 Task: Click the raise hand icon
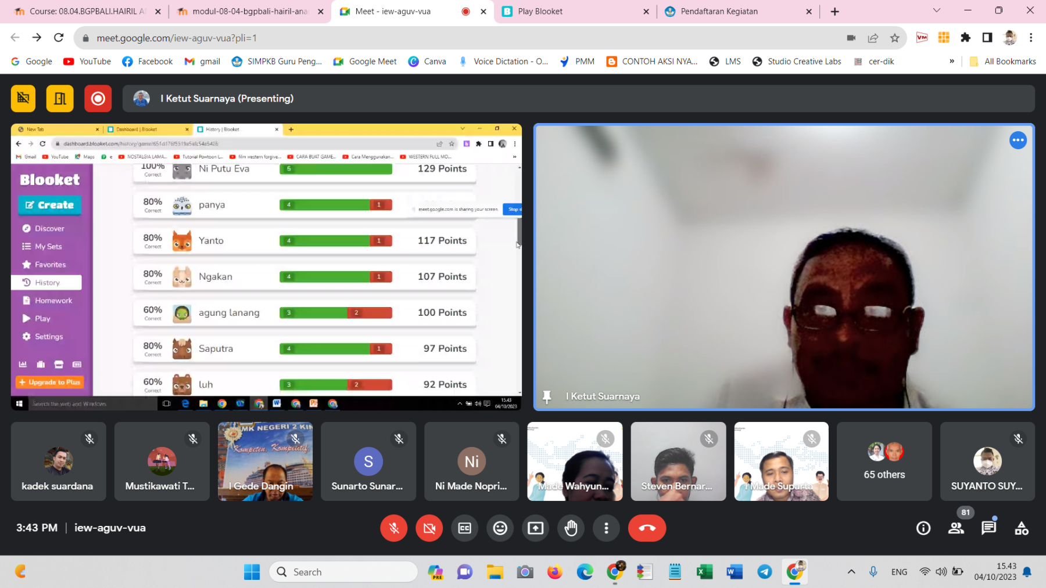click(x=571, y=528)
